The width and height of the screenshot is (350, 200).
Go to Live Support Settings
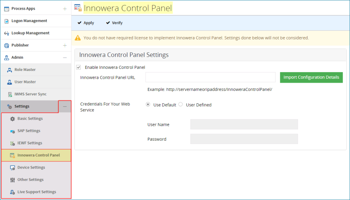coord(37,192)
